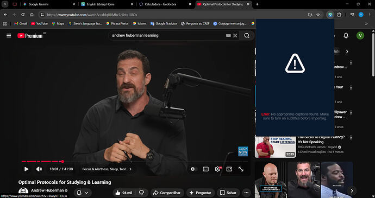The image size is (375, 198).
Task: Run the YouTube search with magnifier button
Action: click(247, 36)
